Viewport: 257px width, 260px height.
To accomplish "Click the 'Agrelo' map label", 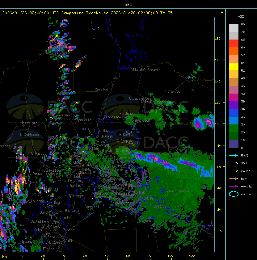I will coord(75,186).
